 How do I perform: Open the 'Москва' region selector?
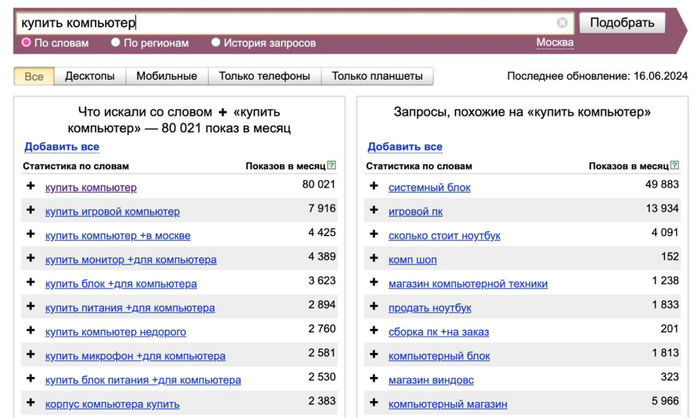coord(554,43)
